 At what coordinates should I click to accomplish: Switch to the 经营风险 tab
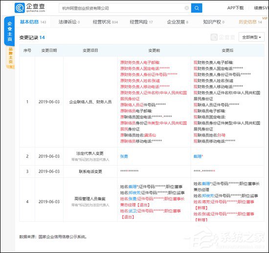[x=141, y=22]
